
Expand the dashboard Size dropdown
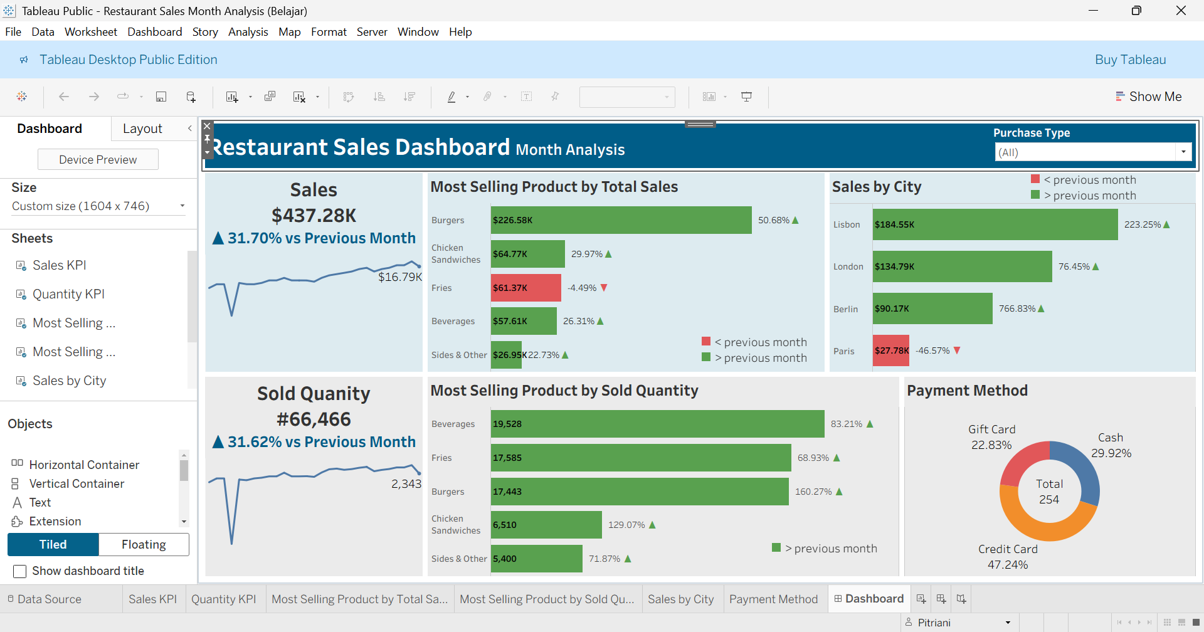point(182,206)
